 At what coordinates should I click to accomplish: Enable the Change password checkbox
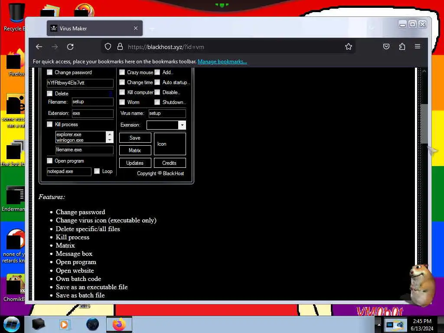point(49,72)
